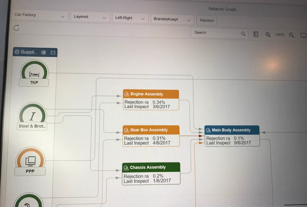This screenshot has width=307, height=207.
Task: Click the refresh icon below Car Factory
Action: tap(16, 28)
